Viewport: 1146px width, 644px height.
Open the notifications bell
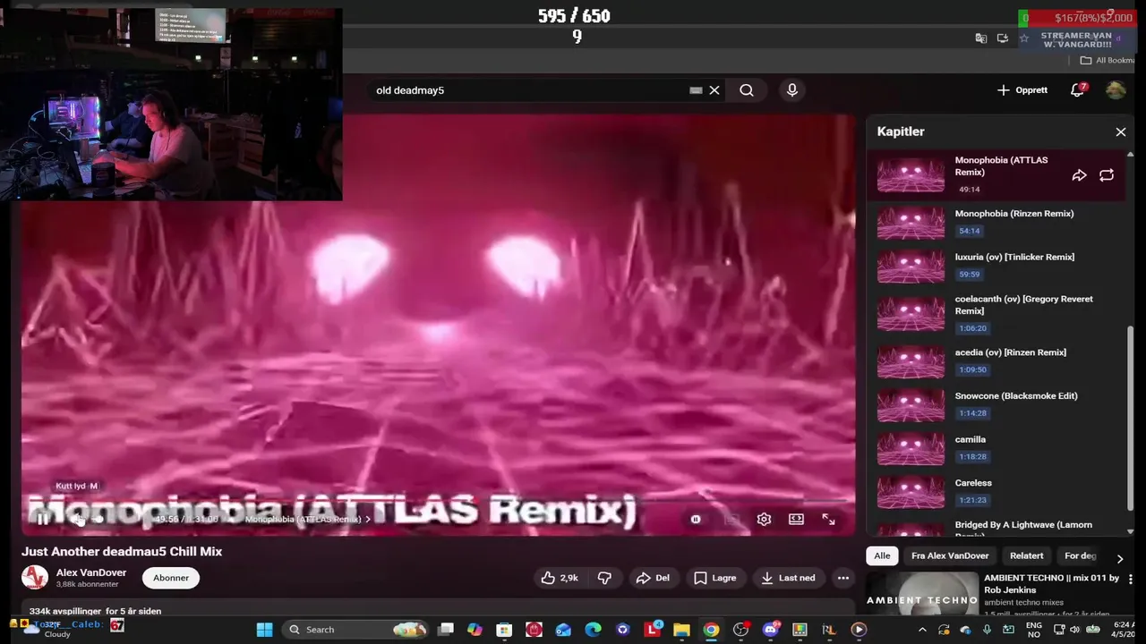click(x=1078, y=90)
